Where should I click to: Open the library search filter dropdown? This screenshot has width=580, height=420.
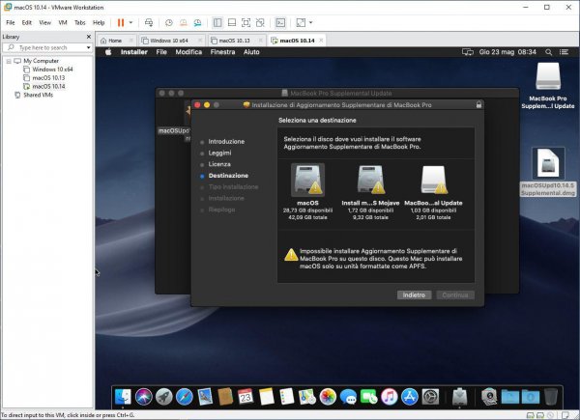pos(89,46)
